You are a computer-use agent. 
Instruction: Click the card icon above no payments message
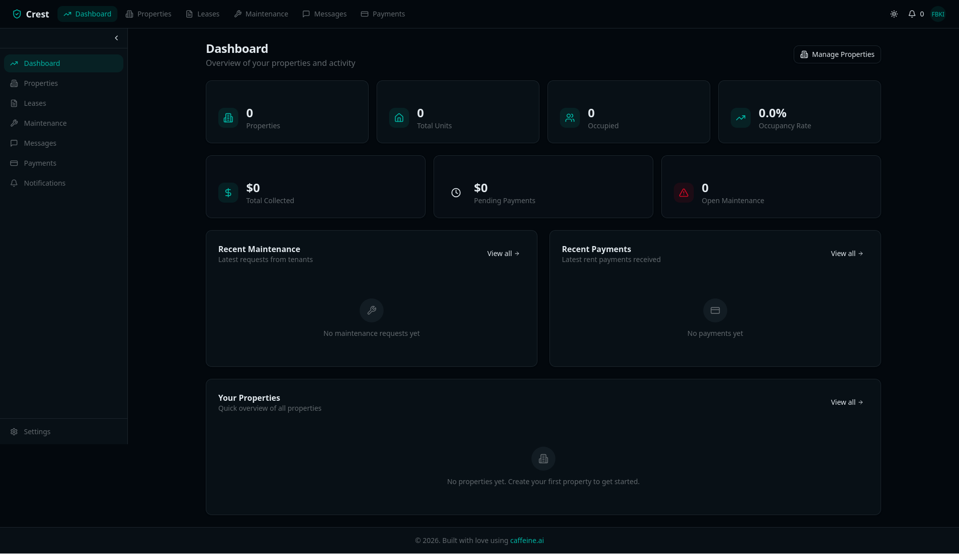tap(715, 310)
